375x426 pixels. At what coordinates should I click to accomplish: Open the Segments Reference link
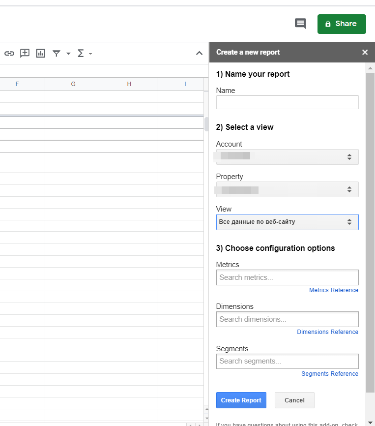point(330,374)
